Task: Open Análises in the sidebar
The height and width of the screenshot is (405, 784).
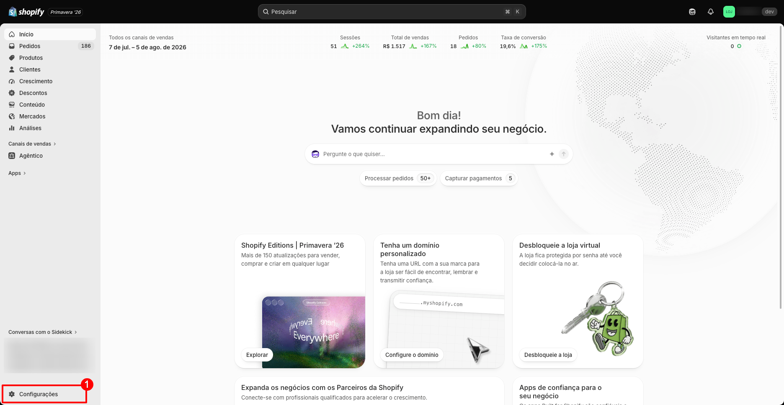Action: pos(50,128)
